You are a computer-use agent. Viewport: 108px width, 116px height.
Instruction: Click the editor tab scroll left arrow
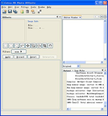95,17
